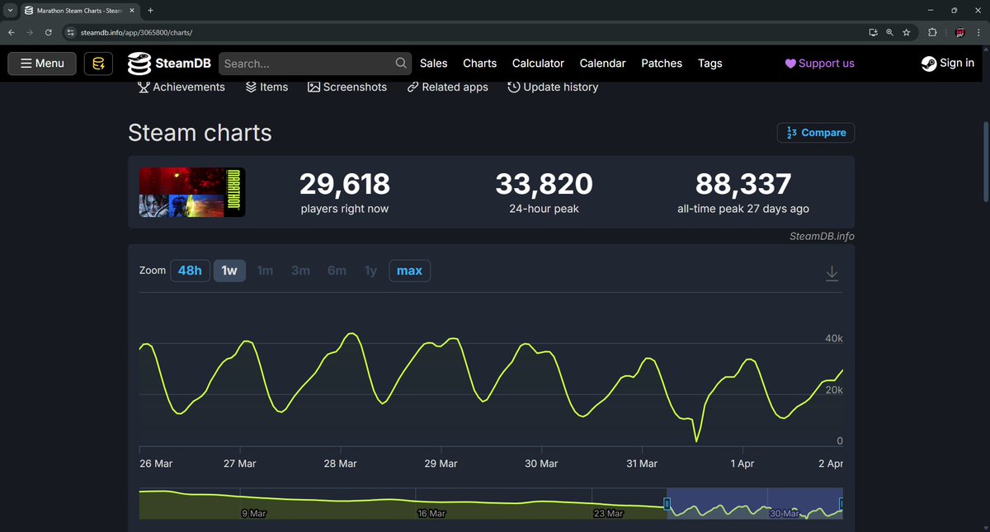
Task: Set chart zoom to 1m
Action: click(265, 271)
